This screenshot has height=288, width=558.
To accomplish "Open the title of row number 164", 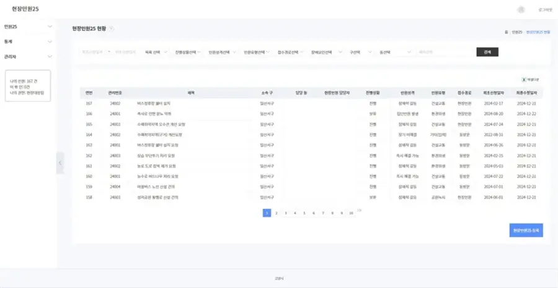I will (x=159, y=135).
